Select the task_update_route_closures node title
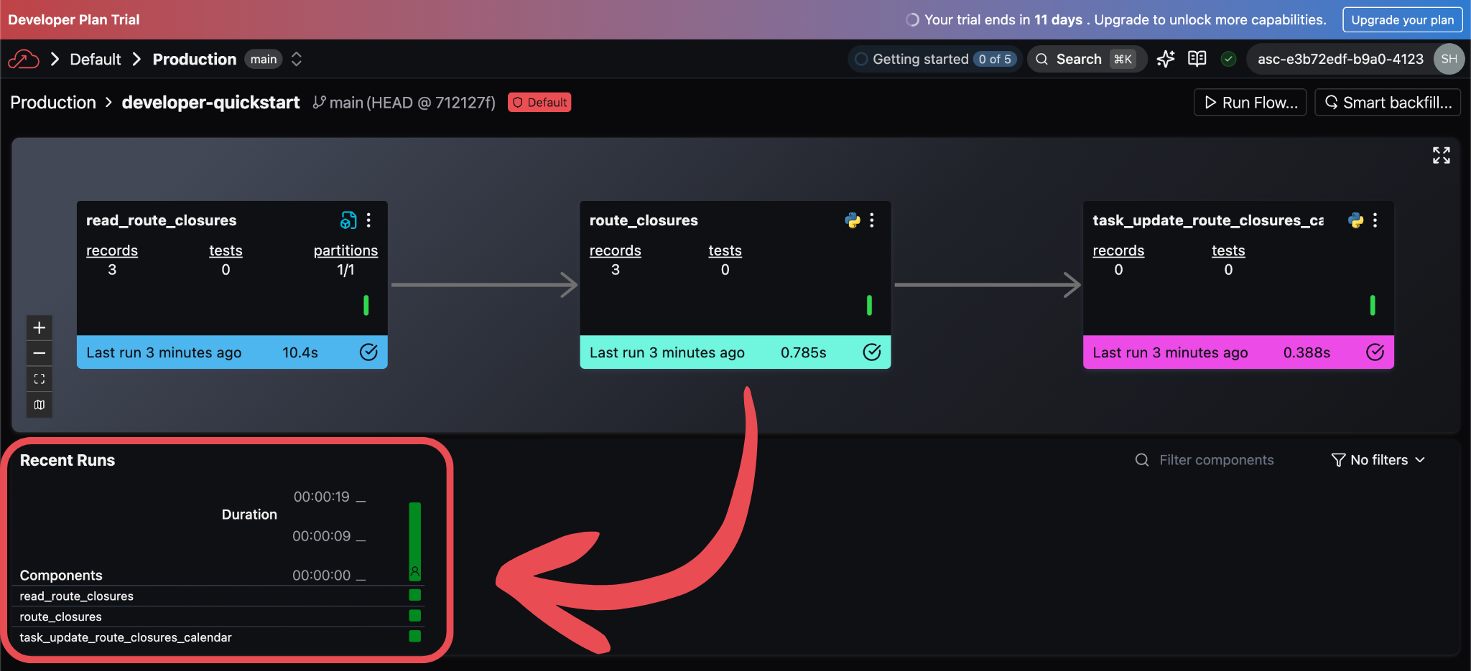1471x671 pixels. point(1208,220)
